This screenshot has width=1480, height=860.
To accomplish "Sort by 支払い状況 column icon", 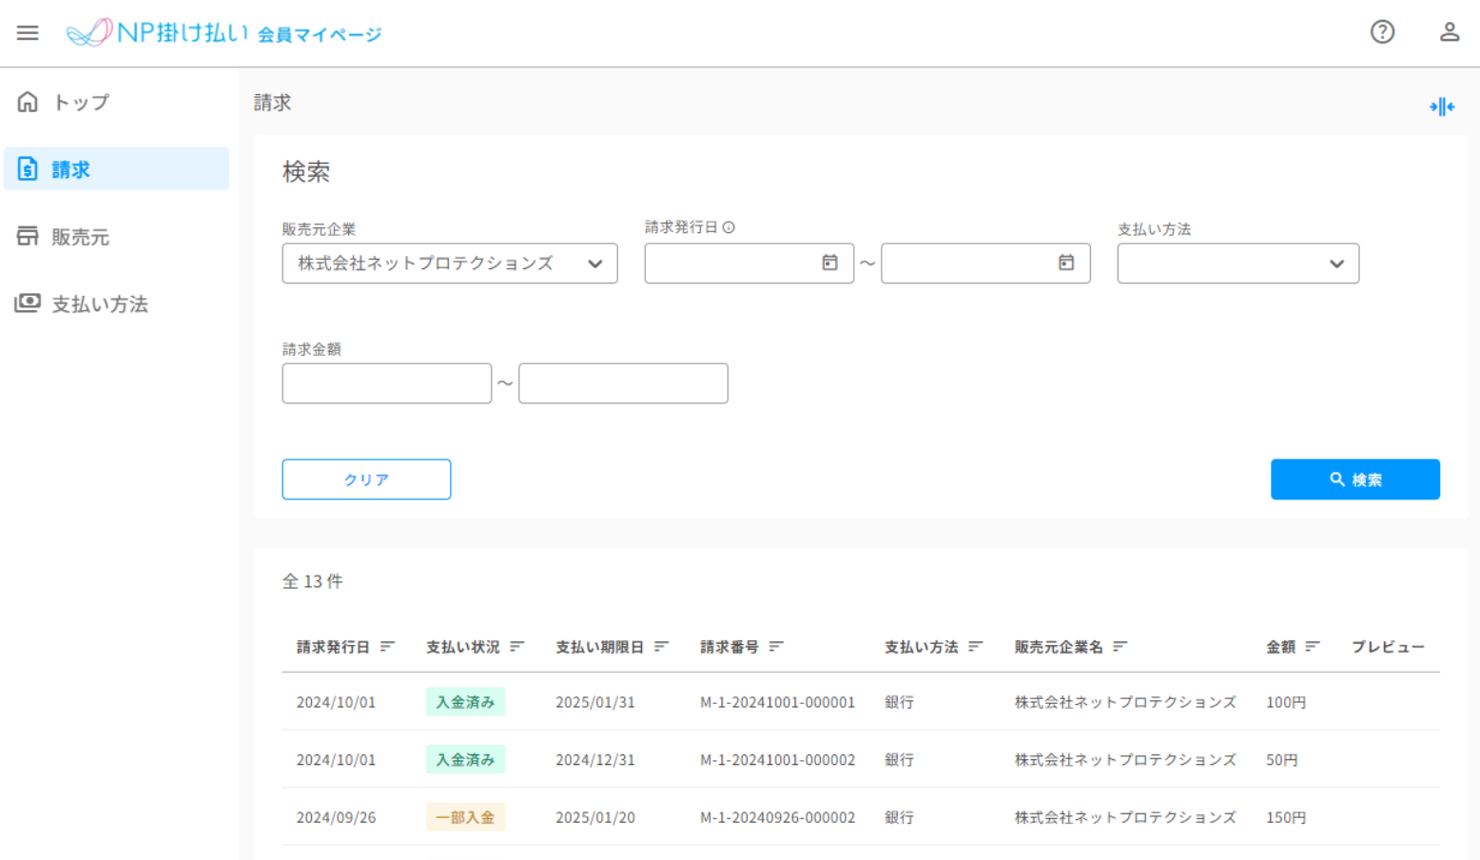I will 516,647.
